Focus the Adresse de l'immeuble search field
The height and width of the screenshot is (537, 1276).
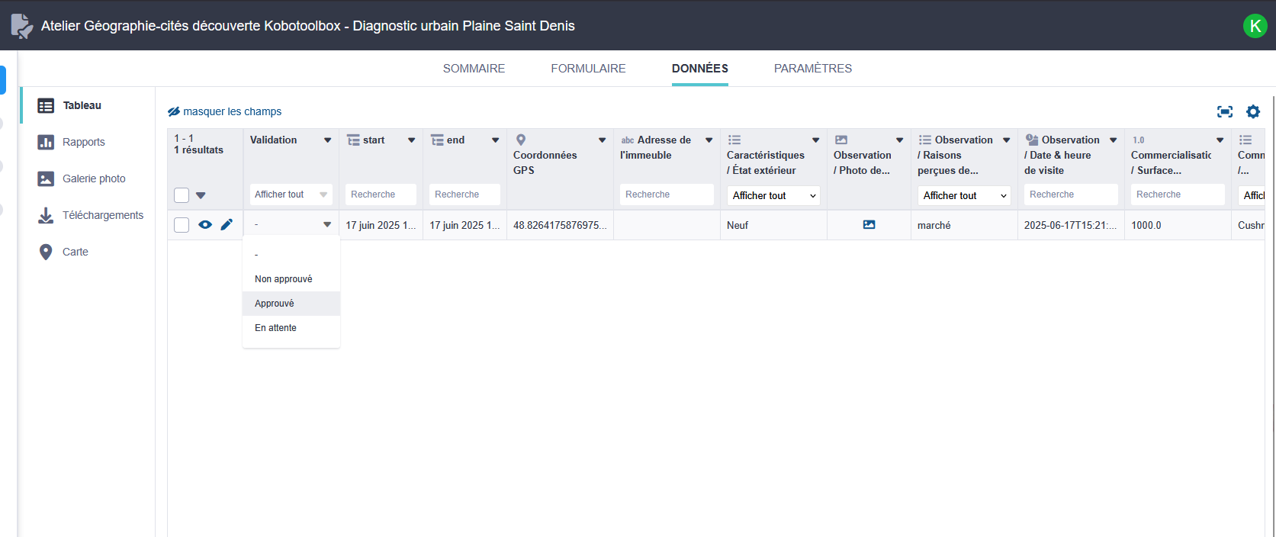[666, 195]
